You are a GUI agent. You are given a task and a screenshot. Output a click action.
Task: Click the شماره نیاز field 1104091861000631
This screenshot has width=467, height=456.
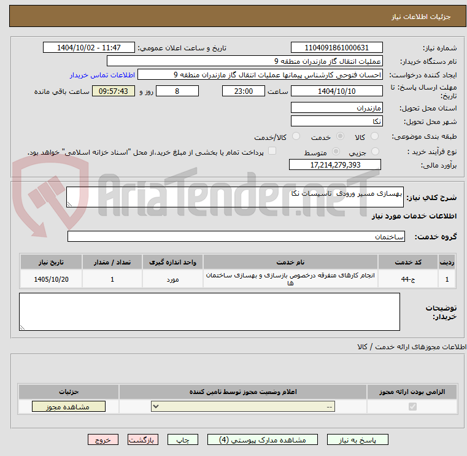coord(336,48)
